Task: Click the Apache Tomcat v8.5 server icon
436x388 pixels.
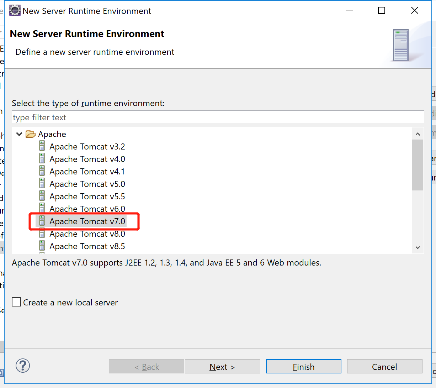Action: pos(42,246)
